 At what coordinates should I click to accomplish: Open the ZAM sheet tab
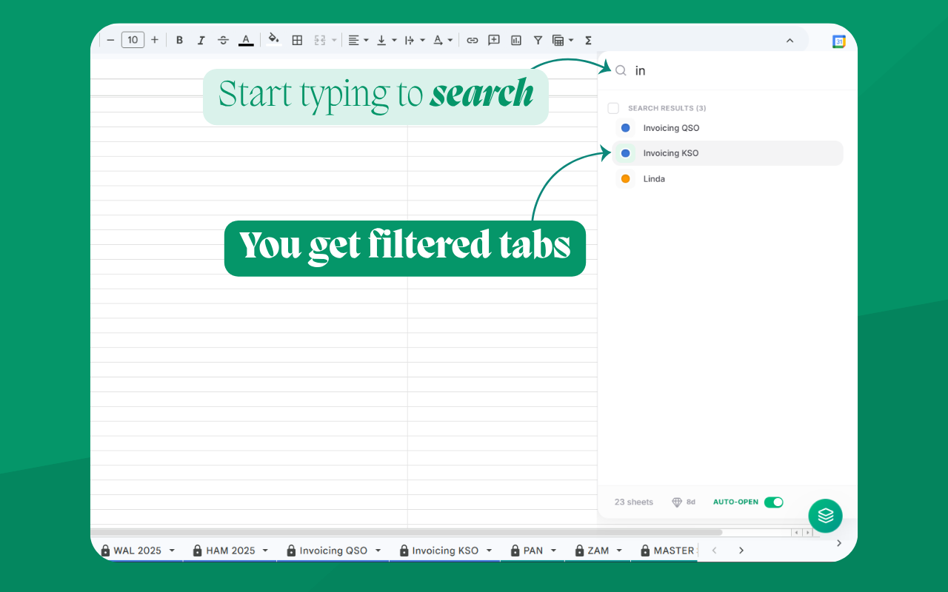coord(598,550)
